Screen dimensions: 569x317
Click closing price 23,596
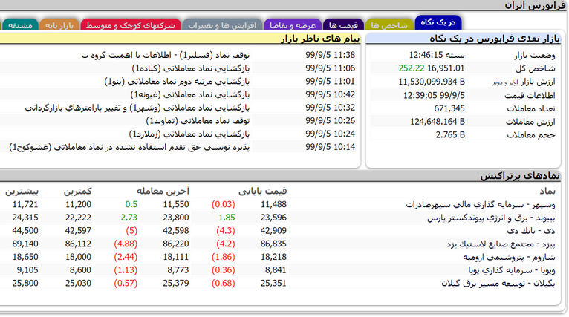click(273, 218)
